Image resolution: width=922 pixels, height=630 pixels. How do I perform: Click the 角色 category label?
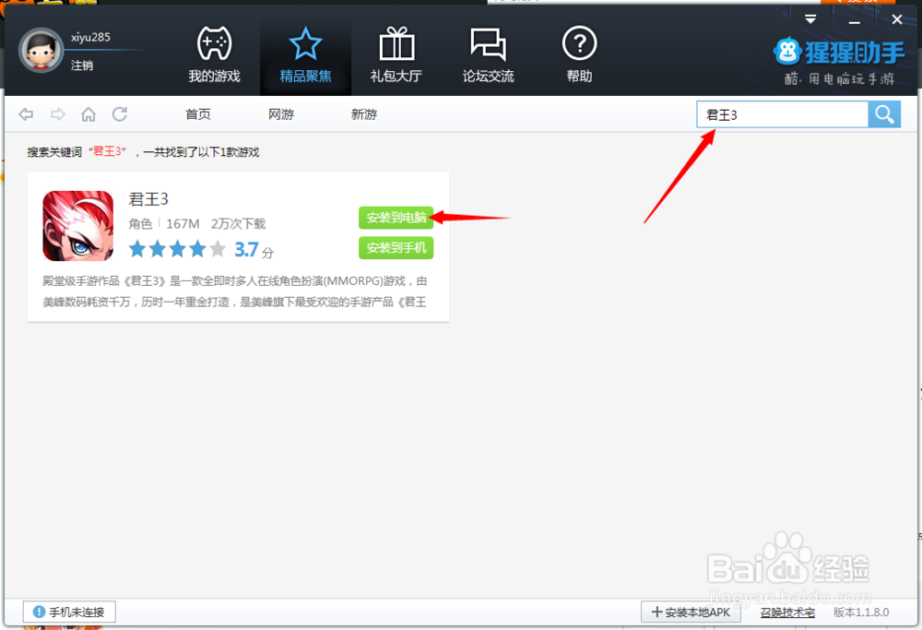[x=140, y=223]
